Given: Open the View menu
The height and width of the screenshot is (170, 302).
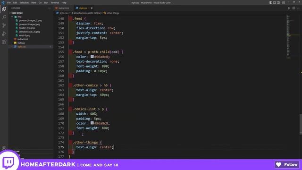Looking at the screenshot, I should pos(34,3).
